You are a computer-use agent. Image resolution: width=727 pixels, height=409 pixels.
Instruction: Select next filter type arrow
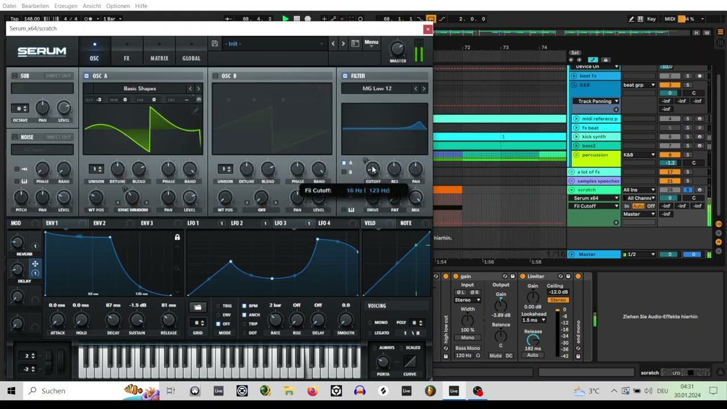point(424,89)
